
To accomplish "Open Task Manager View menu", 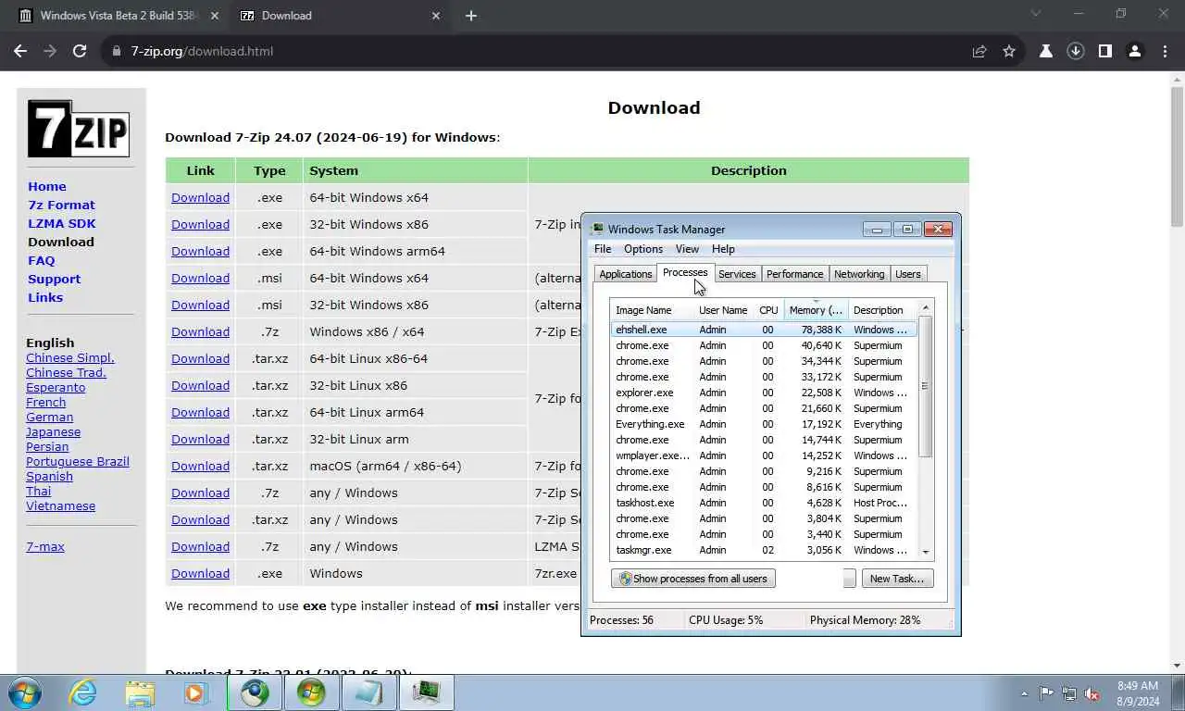I will [687, 249].
